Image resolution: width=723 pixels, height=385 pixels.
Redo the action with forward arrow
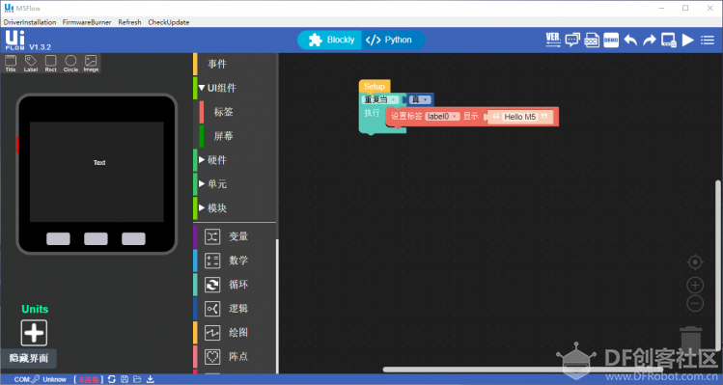650,41
